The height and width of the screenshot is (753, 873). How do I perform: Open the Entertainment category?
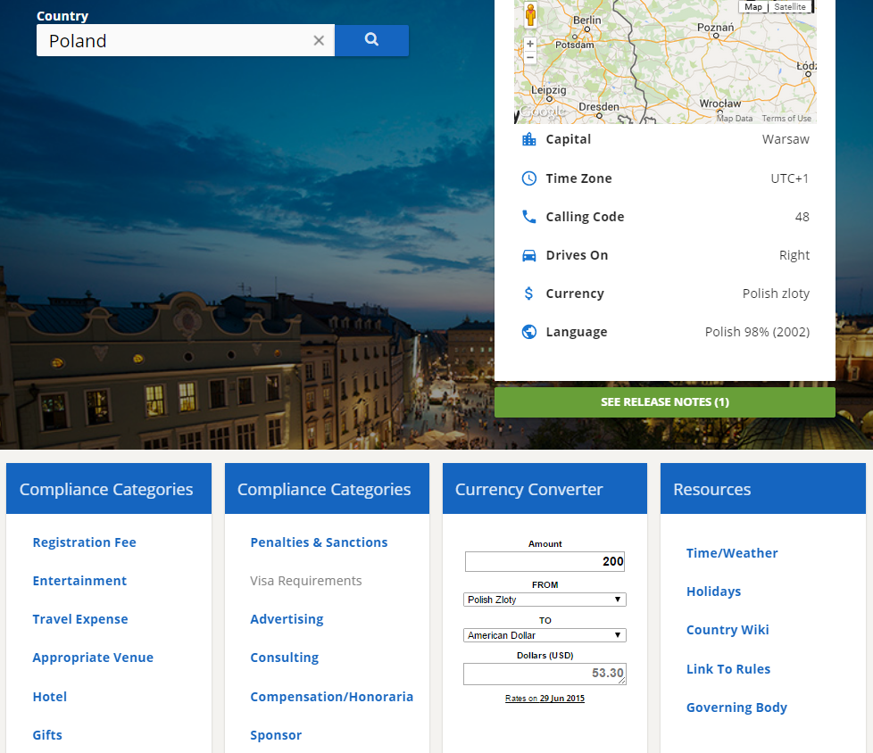pyautogui.click(x=79, y=581)
